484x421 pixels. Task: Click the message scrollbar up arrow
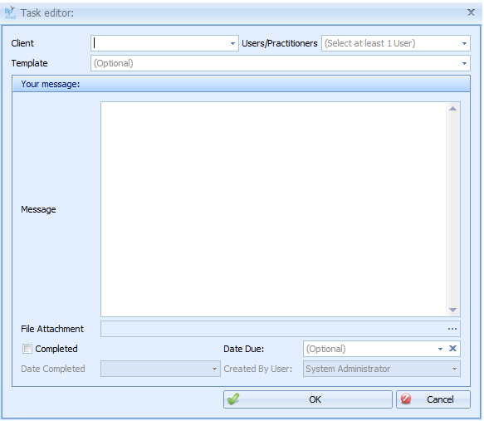click(x=452, y=108)
